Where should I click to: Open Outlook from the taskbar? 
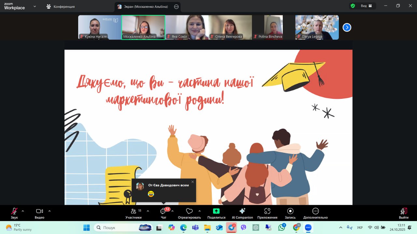point(219,227)
